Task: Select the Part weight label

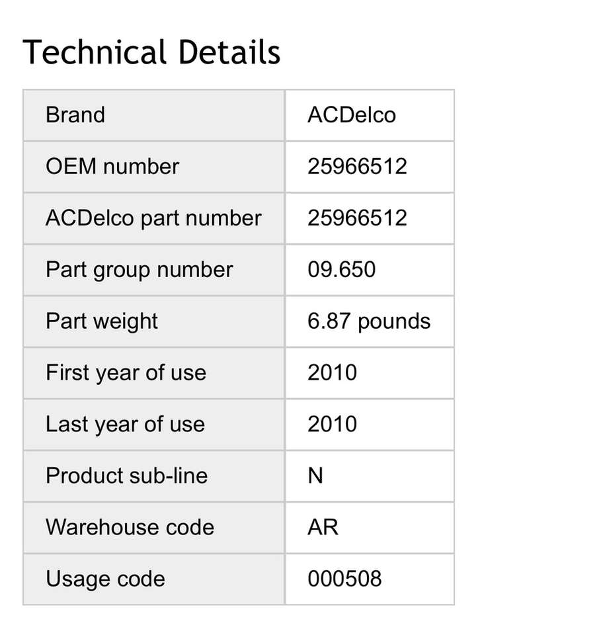Action: (102, 321)
